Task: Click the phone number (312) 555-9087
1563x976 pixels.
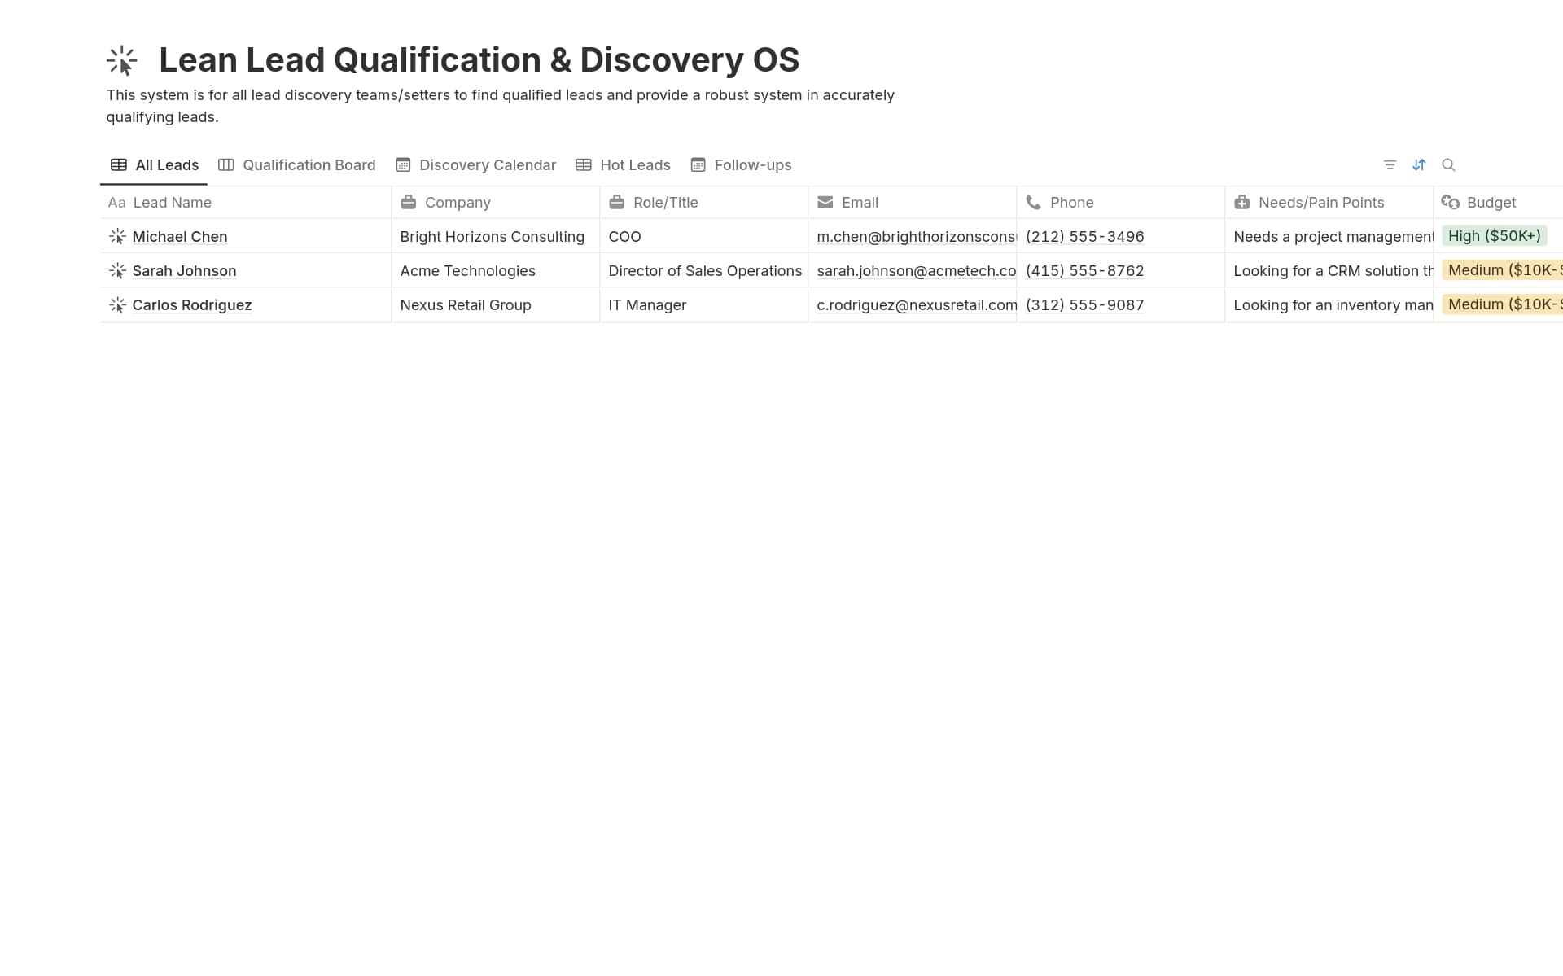Action: coord(1084,304)
